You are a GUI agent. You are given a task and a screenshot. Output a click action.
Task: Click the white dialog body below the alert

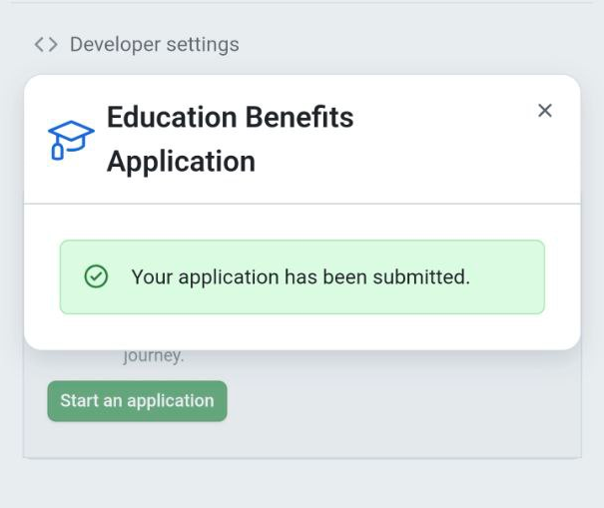click(302, 331)
